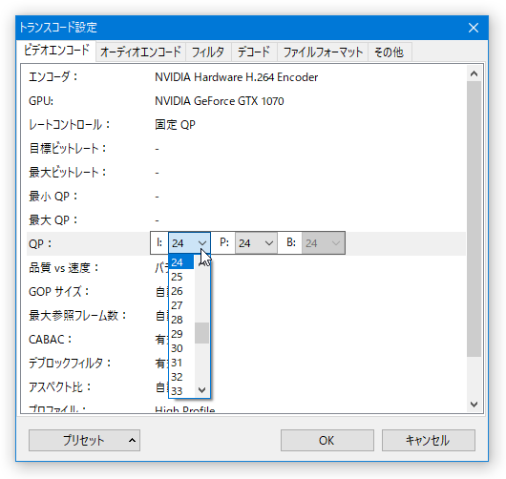Switch to the その他 tab

pyautogui.click(x=390, y=52)
